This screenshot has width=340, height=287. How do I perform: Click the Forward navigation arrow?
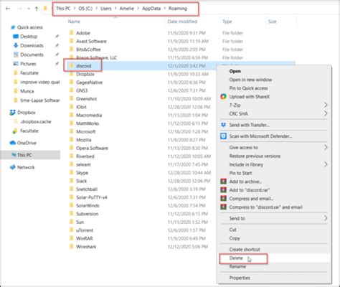click(19, 9)
